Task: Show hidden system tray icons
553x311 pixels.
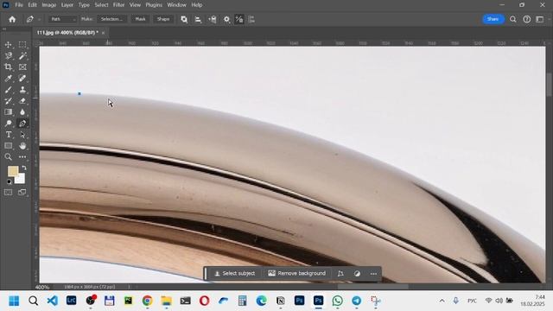Action: [x=442, y=301]
